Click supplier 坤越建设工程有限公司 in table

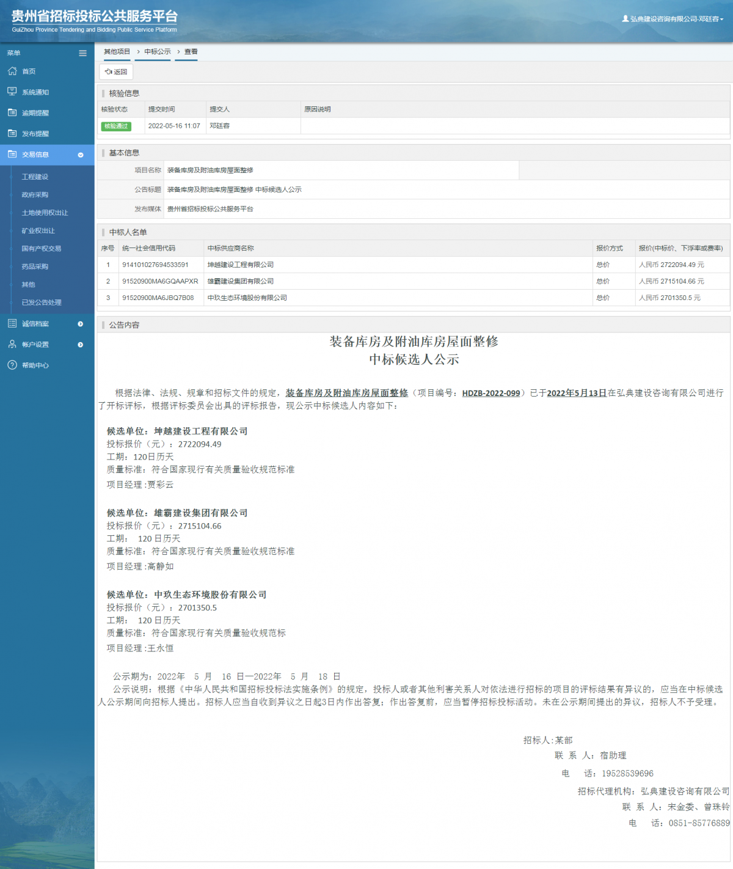coord(241,265)
